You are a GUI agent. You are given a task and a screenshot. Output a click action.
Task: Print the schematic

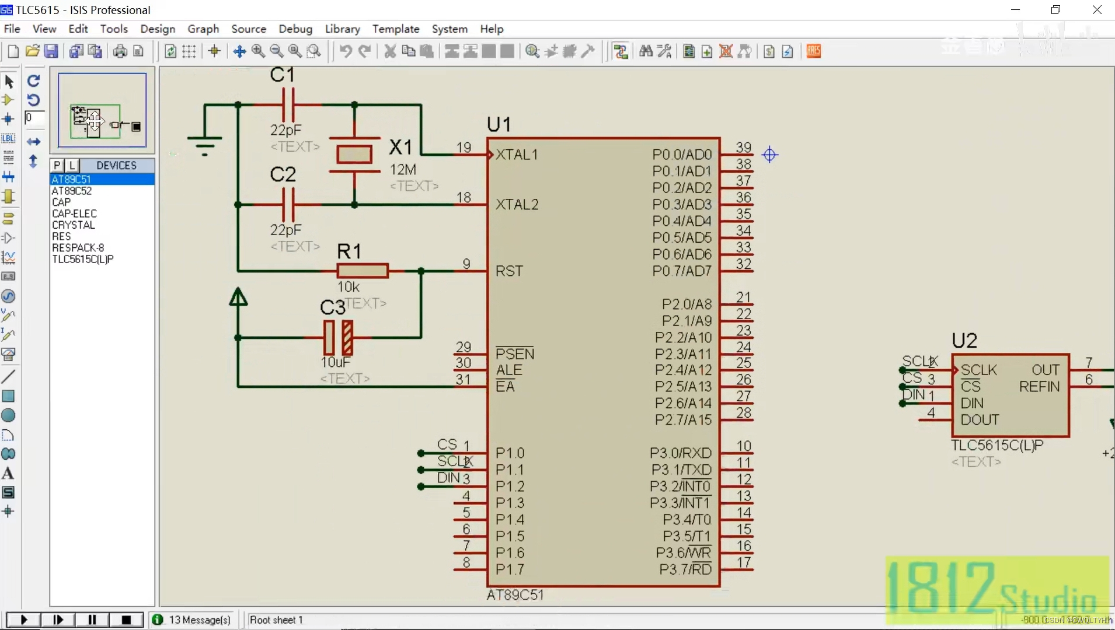pos(120,51)
